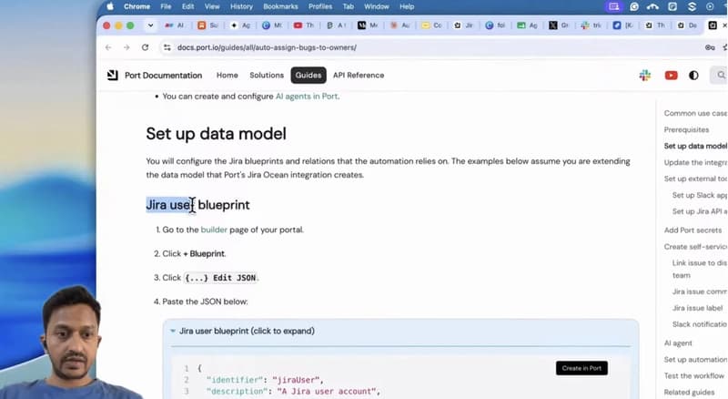This screenshot has width=728, height=399.
Task: Reload the page with the refresh icon
Action: [x=145, y=47]
